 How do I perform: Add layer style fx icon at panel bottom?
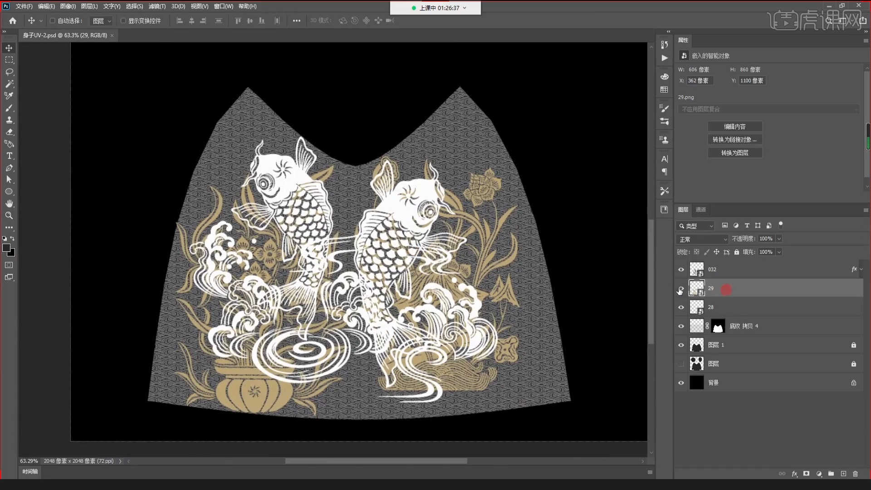pos(794,474)
